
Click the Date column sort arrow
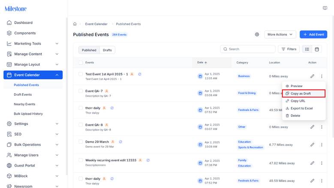pyautogui.click(x=206, y=63)
